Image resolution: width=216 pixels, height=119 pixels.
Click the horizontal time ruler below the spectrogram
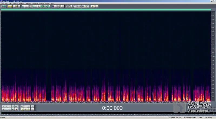pos(106,102)
